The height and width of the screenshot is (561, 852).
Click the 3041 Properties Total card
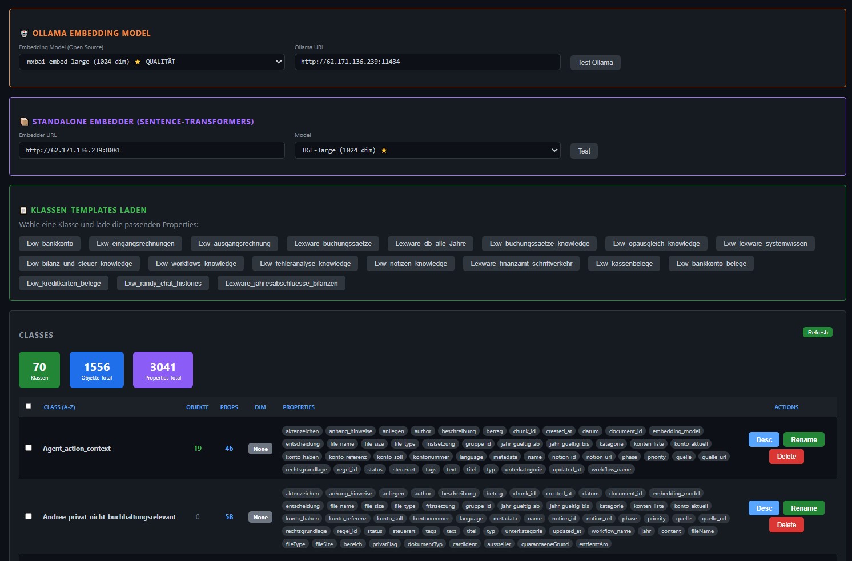click(x=163, y=370)
